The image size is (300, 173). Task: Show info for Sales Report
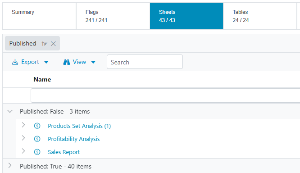(37, 152)
